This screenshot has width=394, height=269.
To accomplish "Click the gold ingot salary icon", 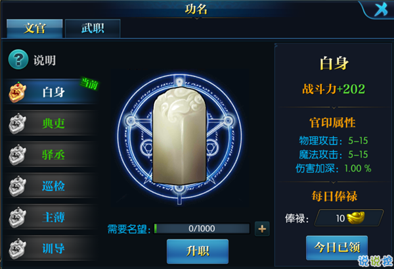I will [x=355, y=218].
